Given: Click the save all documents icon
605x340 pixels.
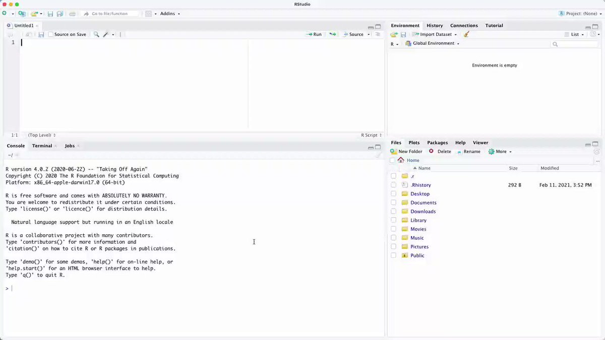Looking at the screenshot, I should 59,14.
